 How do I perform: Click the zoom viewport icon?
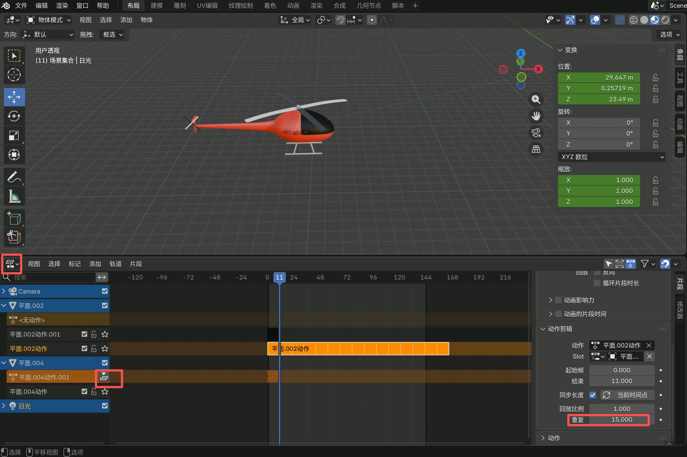click(536, 100)
